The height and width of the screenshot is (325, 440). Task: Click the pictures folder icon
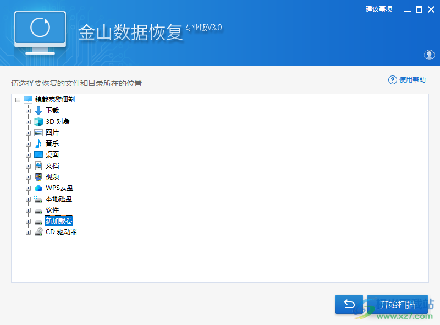click(38, 133)
